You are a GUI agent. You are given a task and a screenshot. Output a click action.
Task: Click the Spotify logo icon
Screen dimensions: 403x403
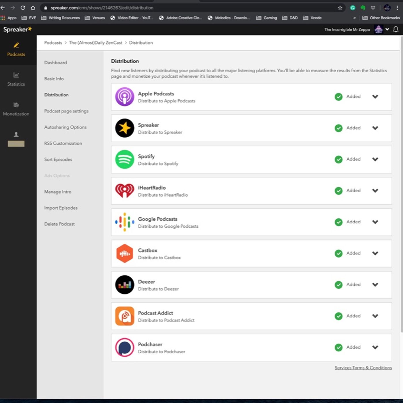(125, 159)
